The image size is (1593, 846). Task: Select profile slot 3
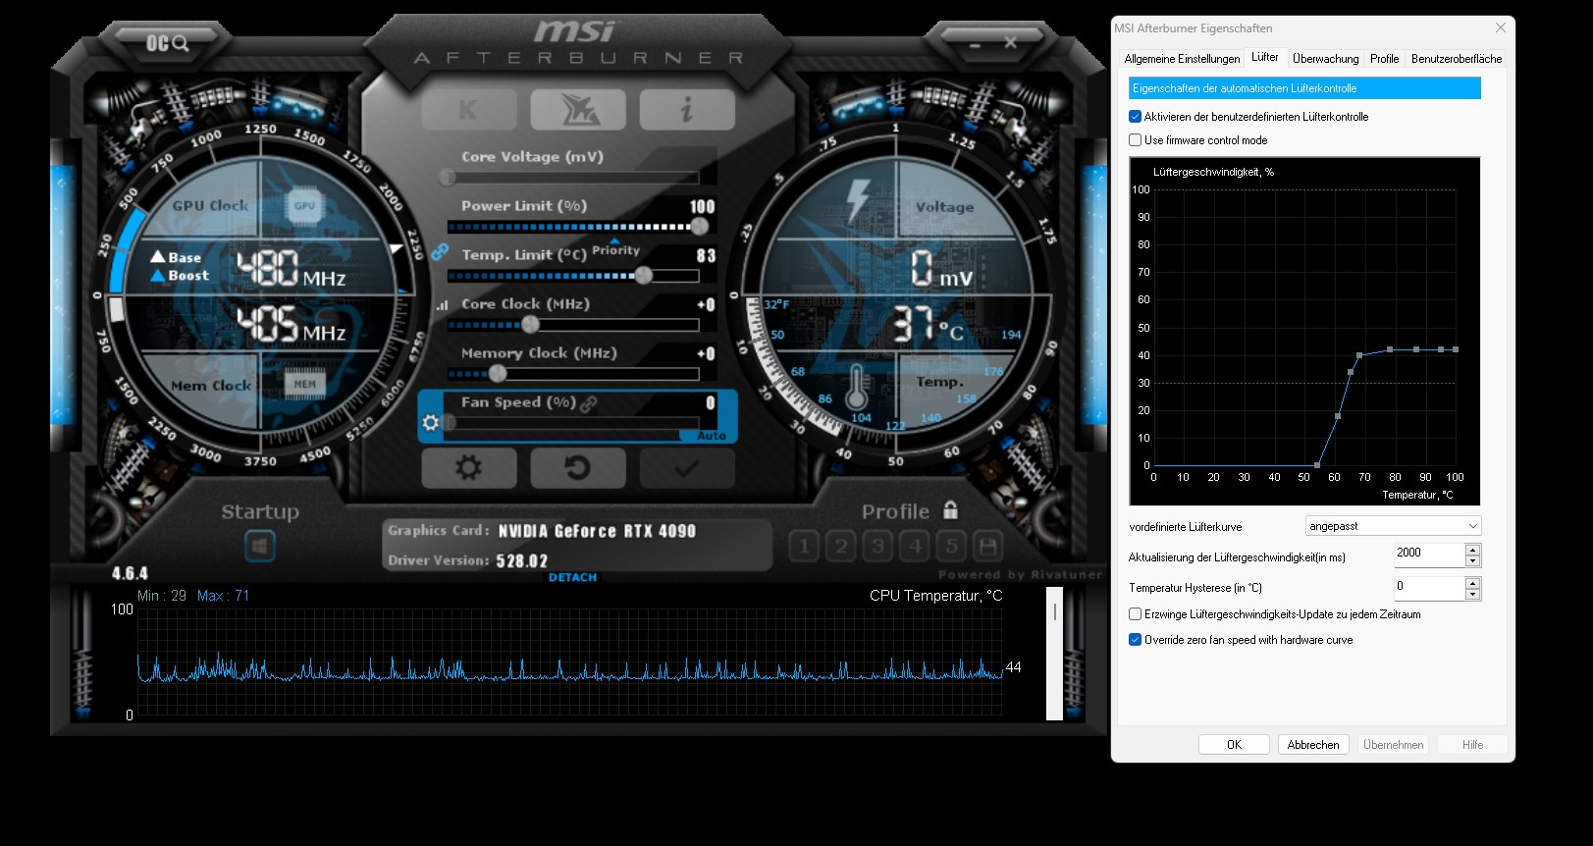[x=877, y=546]
